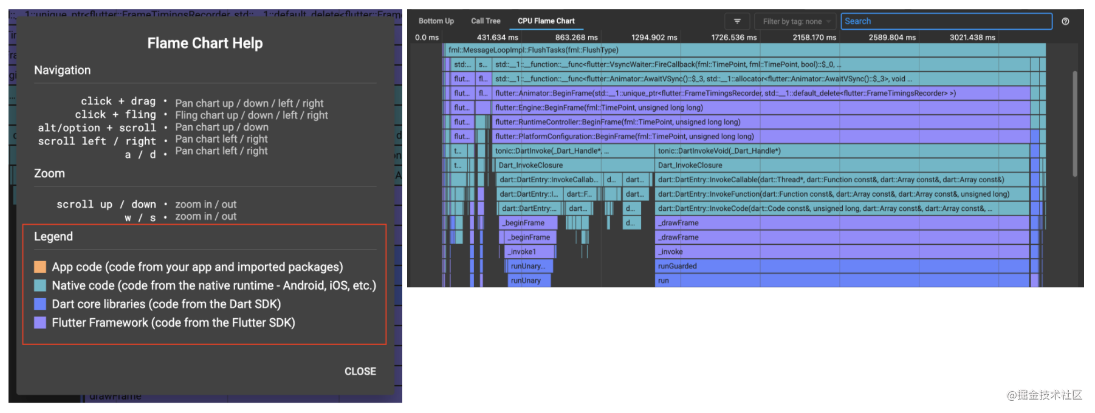Open the Filter by tag dropdown

point(795,21)
